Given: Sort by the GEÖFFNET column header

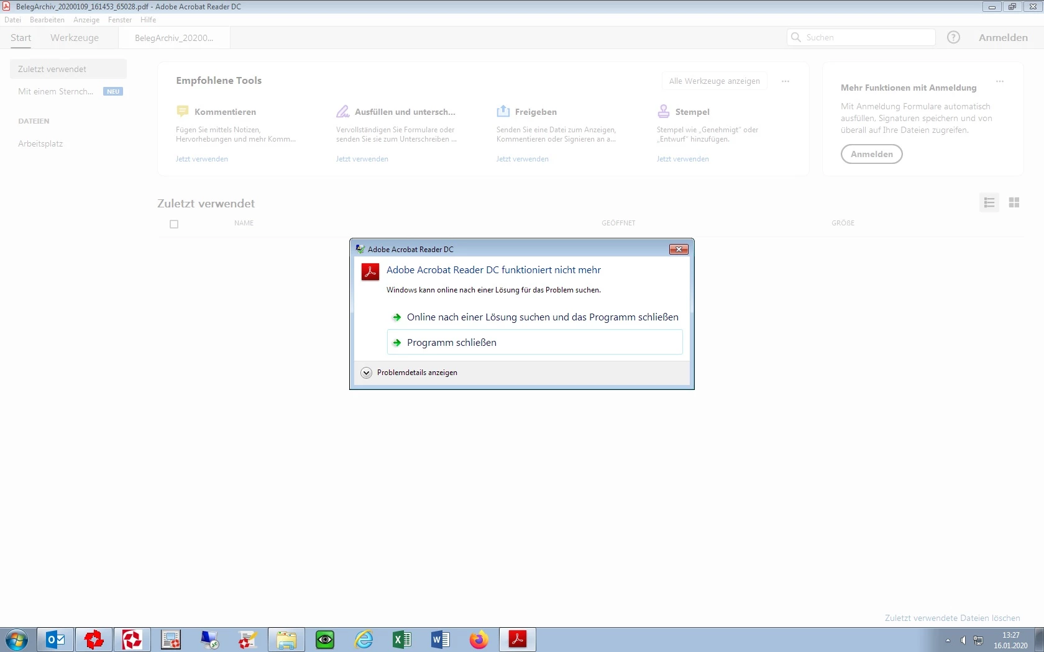Looking at the screenshot, I should coord(618,223).
